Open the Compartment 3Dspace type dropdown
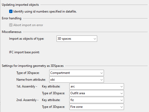Image resolution: width=149 pixels, height=112 pixels. coord(77,73)
